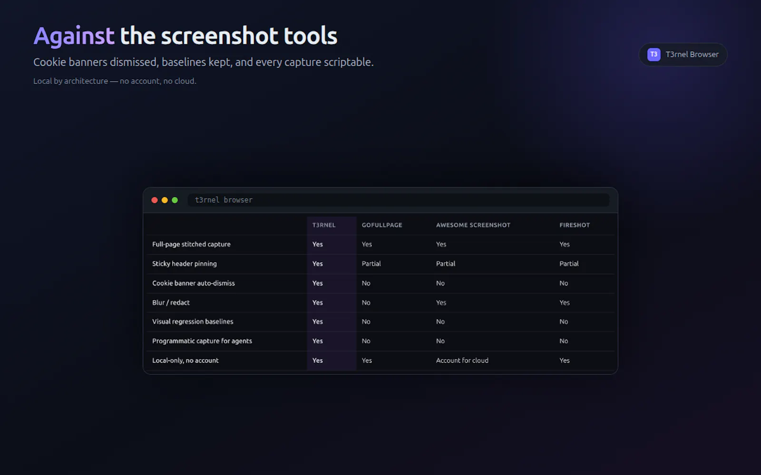Click the yellow minimize window dot
The height and width of the screenshot is (475, 761).
point(165,200)
